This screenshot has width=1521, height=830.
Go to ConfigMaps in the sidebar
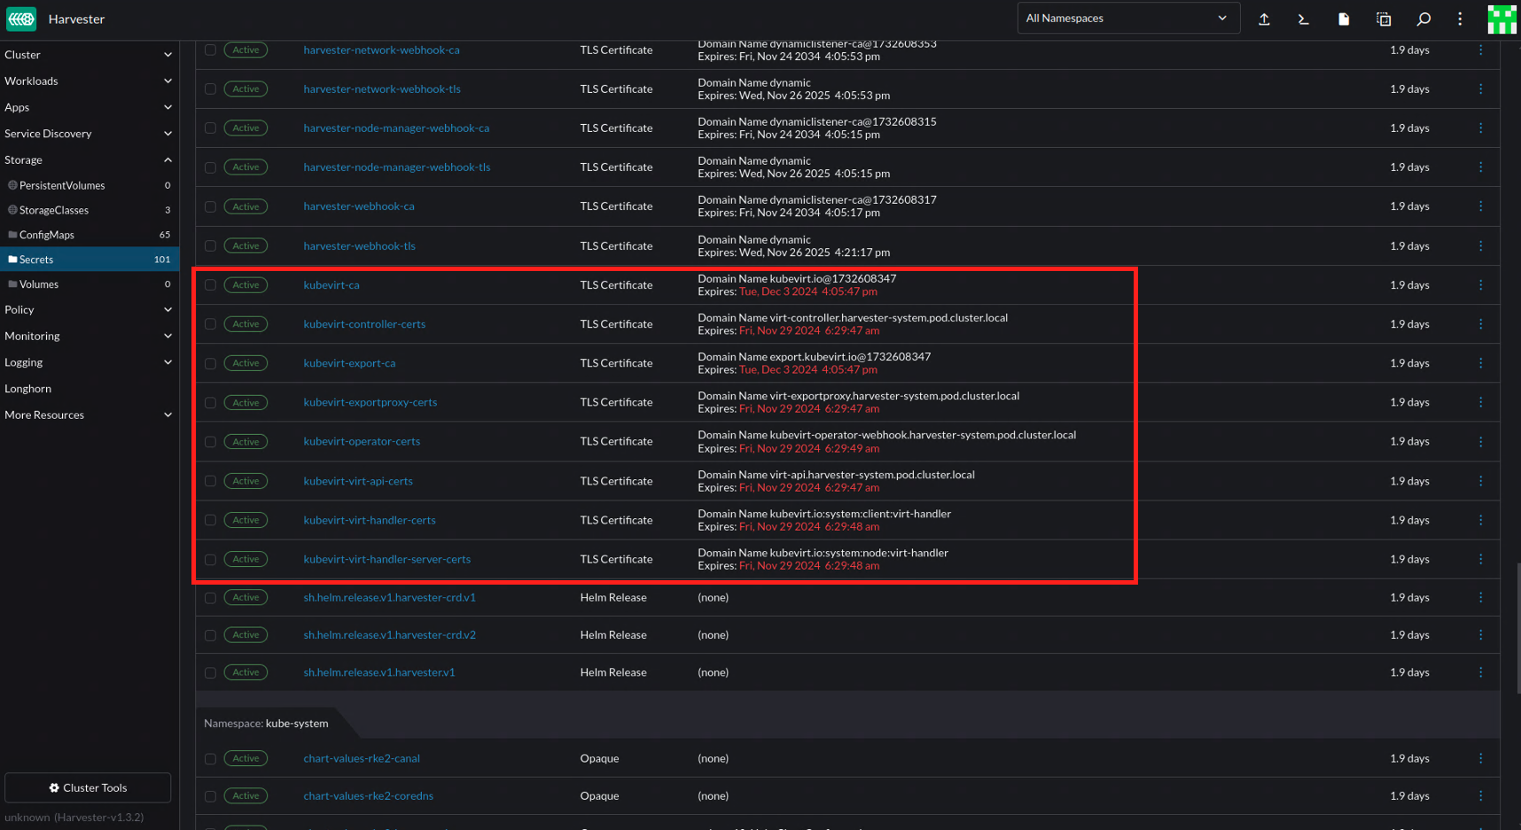(89, 236)
